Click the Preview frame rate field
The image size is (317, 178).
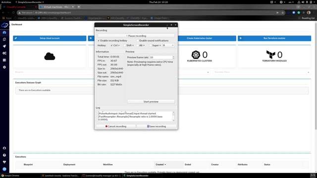click(161, 57)
